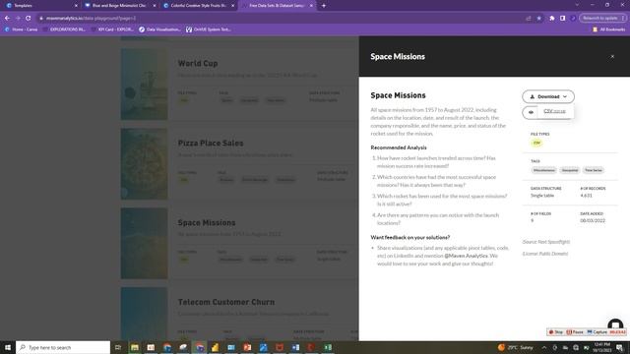This screenshot has height=354, width=630.
Task: Click the Telecom Customer Churn thumbnail
Action: (x=145, y=314)
